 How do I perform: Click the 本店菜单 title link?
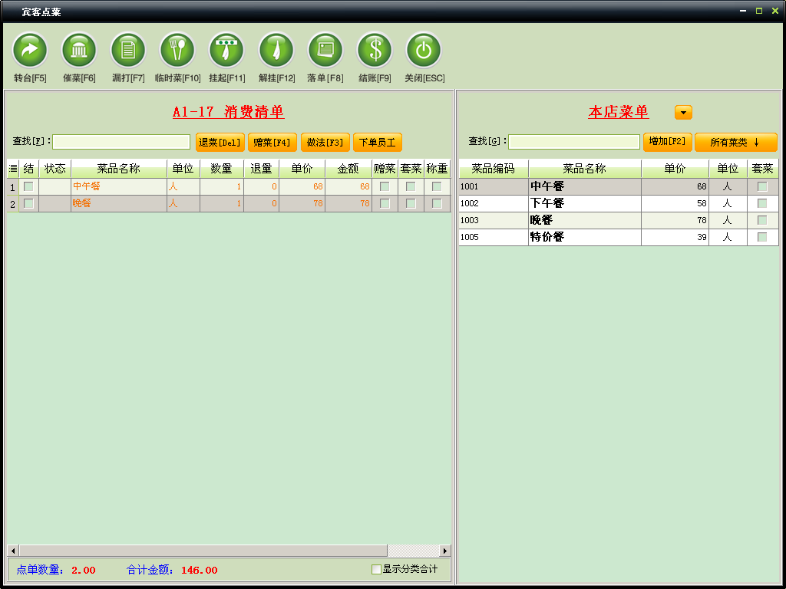tap(619, 112)
